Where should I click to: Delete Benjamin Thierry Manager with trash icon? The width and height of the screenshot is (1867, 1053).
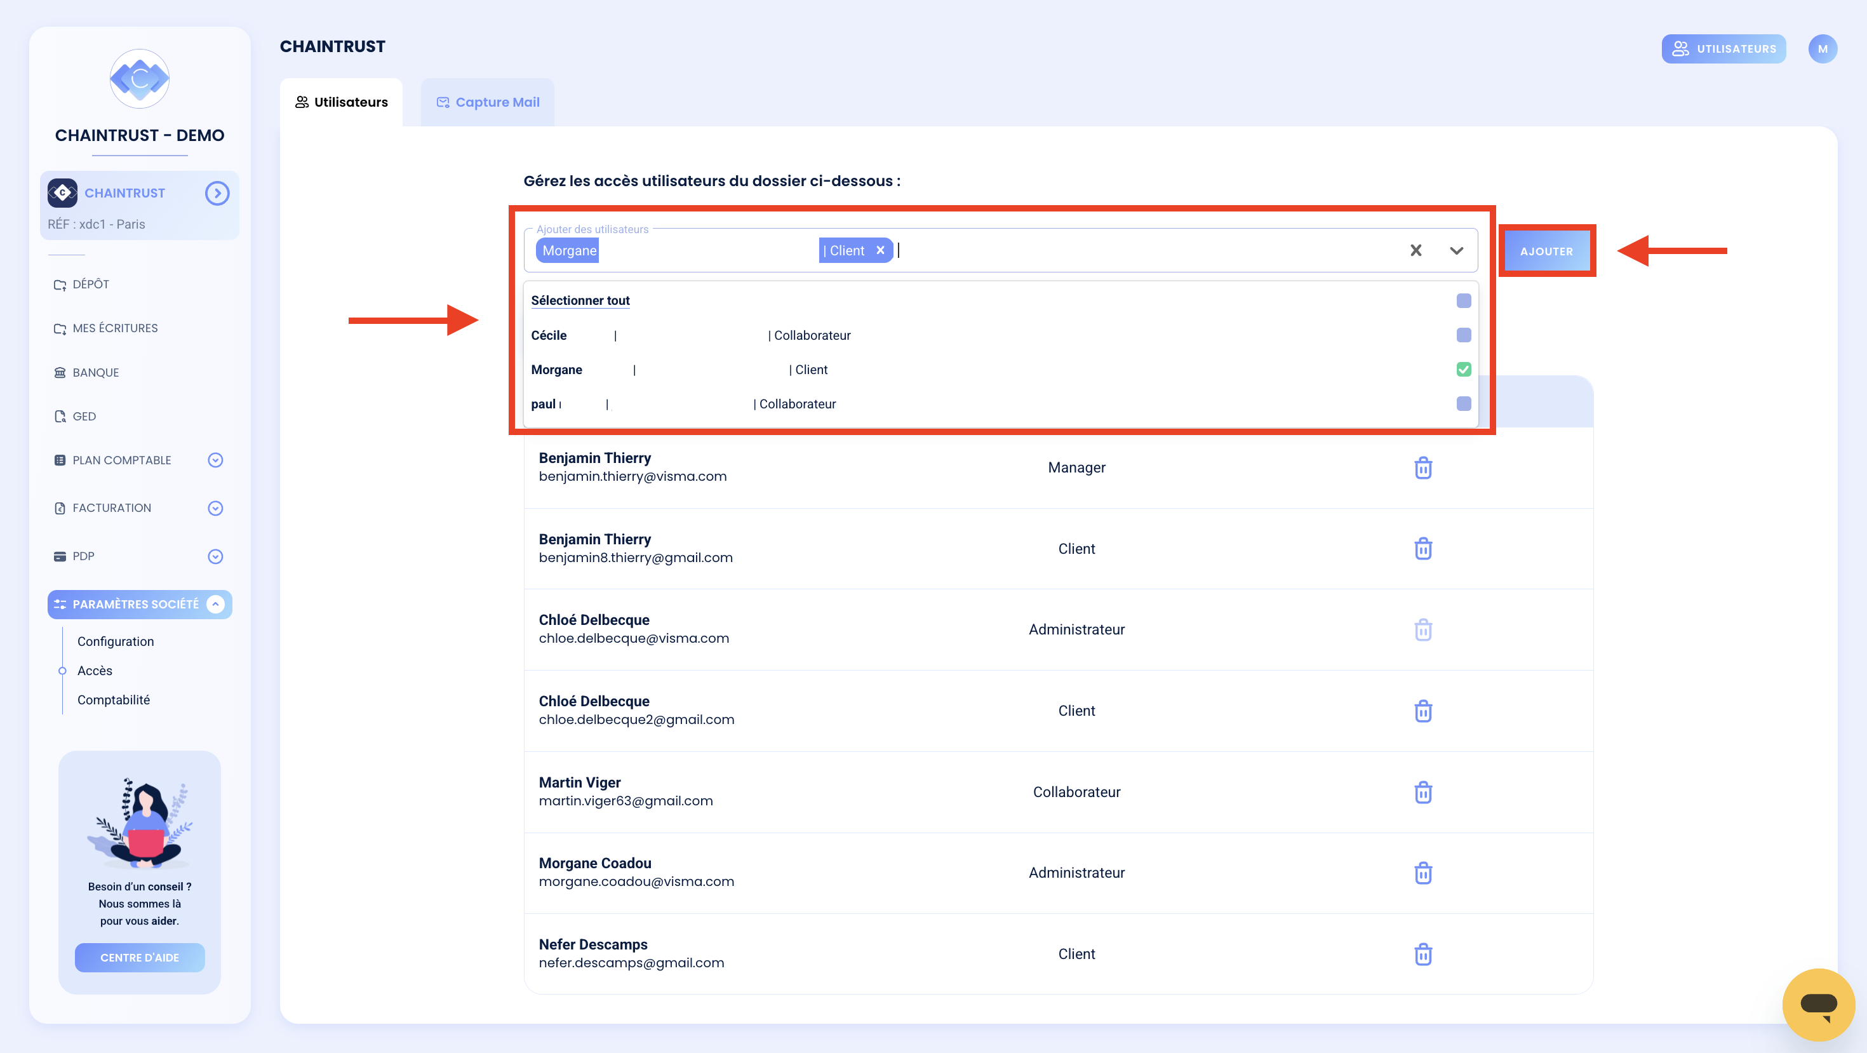coord(1422,467)
